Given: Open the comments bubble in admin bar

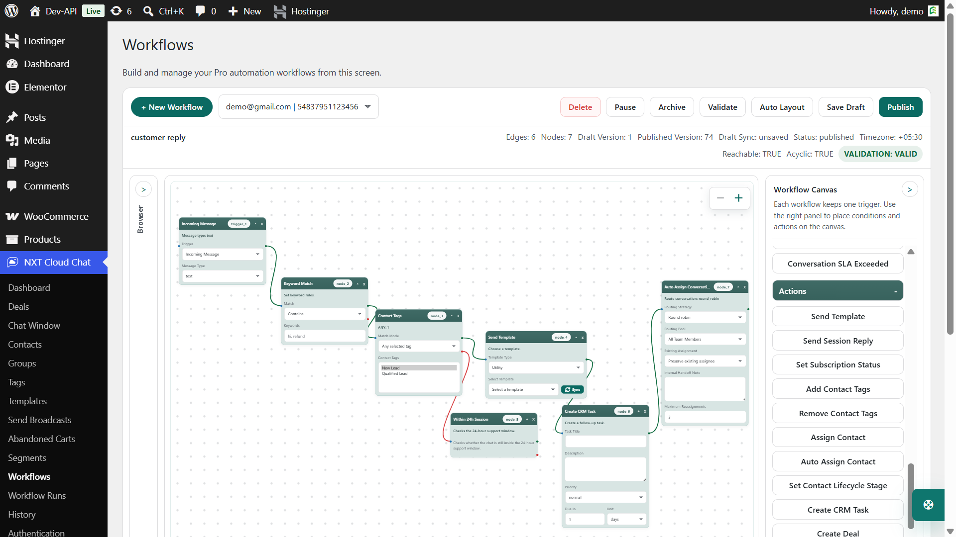Looking at the screenshot, I should click(x=200, y=11).
